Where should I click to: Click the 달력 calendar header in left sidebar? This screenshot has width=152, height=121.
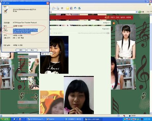(27, 75)
